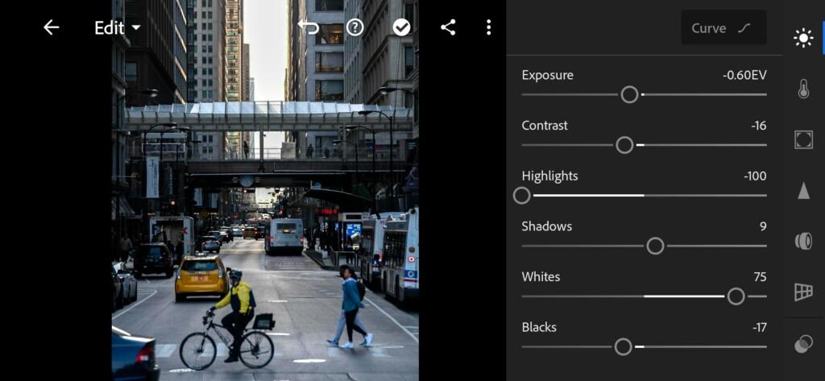Open the Color temperature panel
The height and width of the screenshot is (381, 825).
803,89
